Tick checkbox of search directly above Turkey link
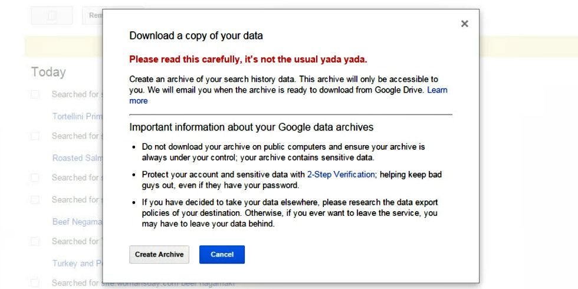Screen dimensions: 578x289 coord(35,241)
